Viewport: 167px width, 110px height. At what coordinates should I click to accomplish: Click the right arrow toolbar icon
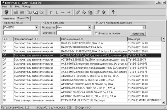click(x=69, y=12)
